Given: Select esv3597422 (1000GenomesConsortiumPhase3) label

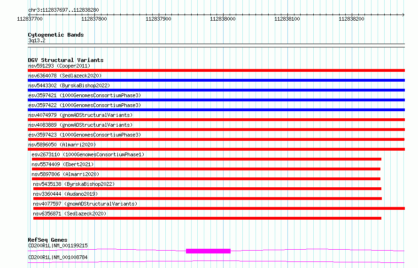Looking at the screenshot, I should 85,105.
